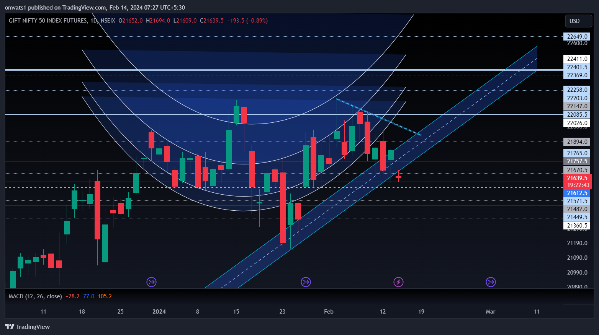The image size is (599, 335).
Task: Click the 21571.5 price label
Action: tap(577, 201)
